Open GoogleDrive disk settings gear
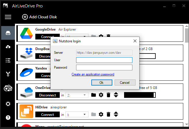 coord(101,36)
